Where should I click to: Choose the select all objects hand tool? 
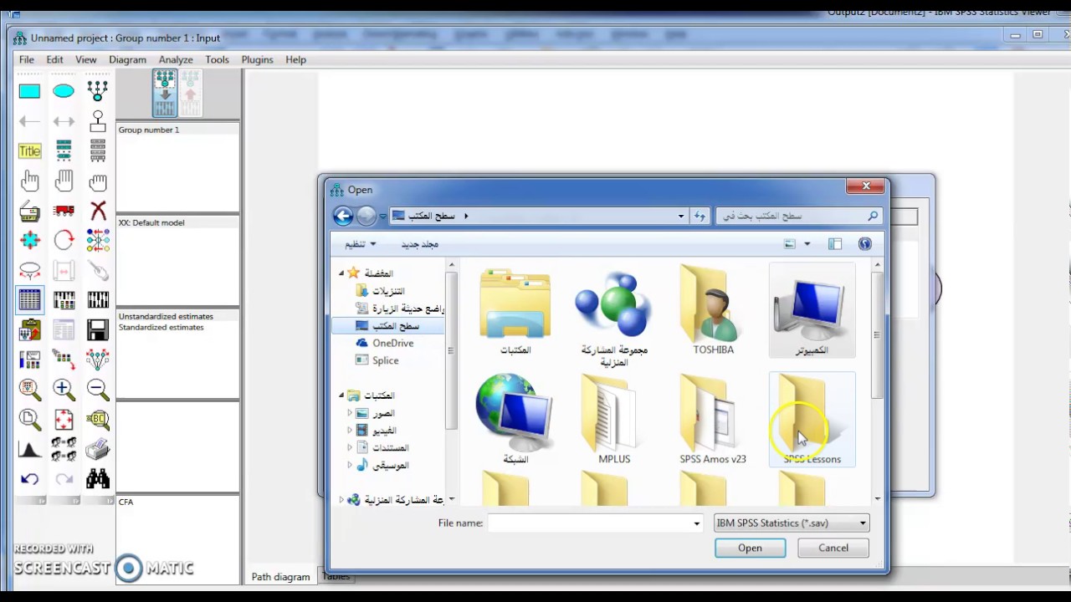pos(64,181)
